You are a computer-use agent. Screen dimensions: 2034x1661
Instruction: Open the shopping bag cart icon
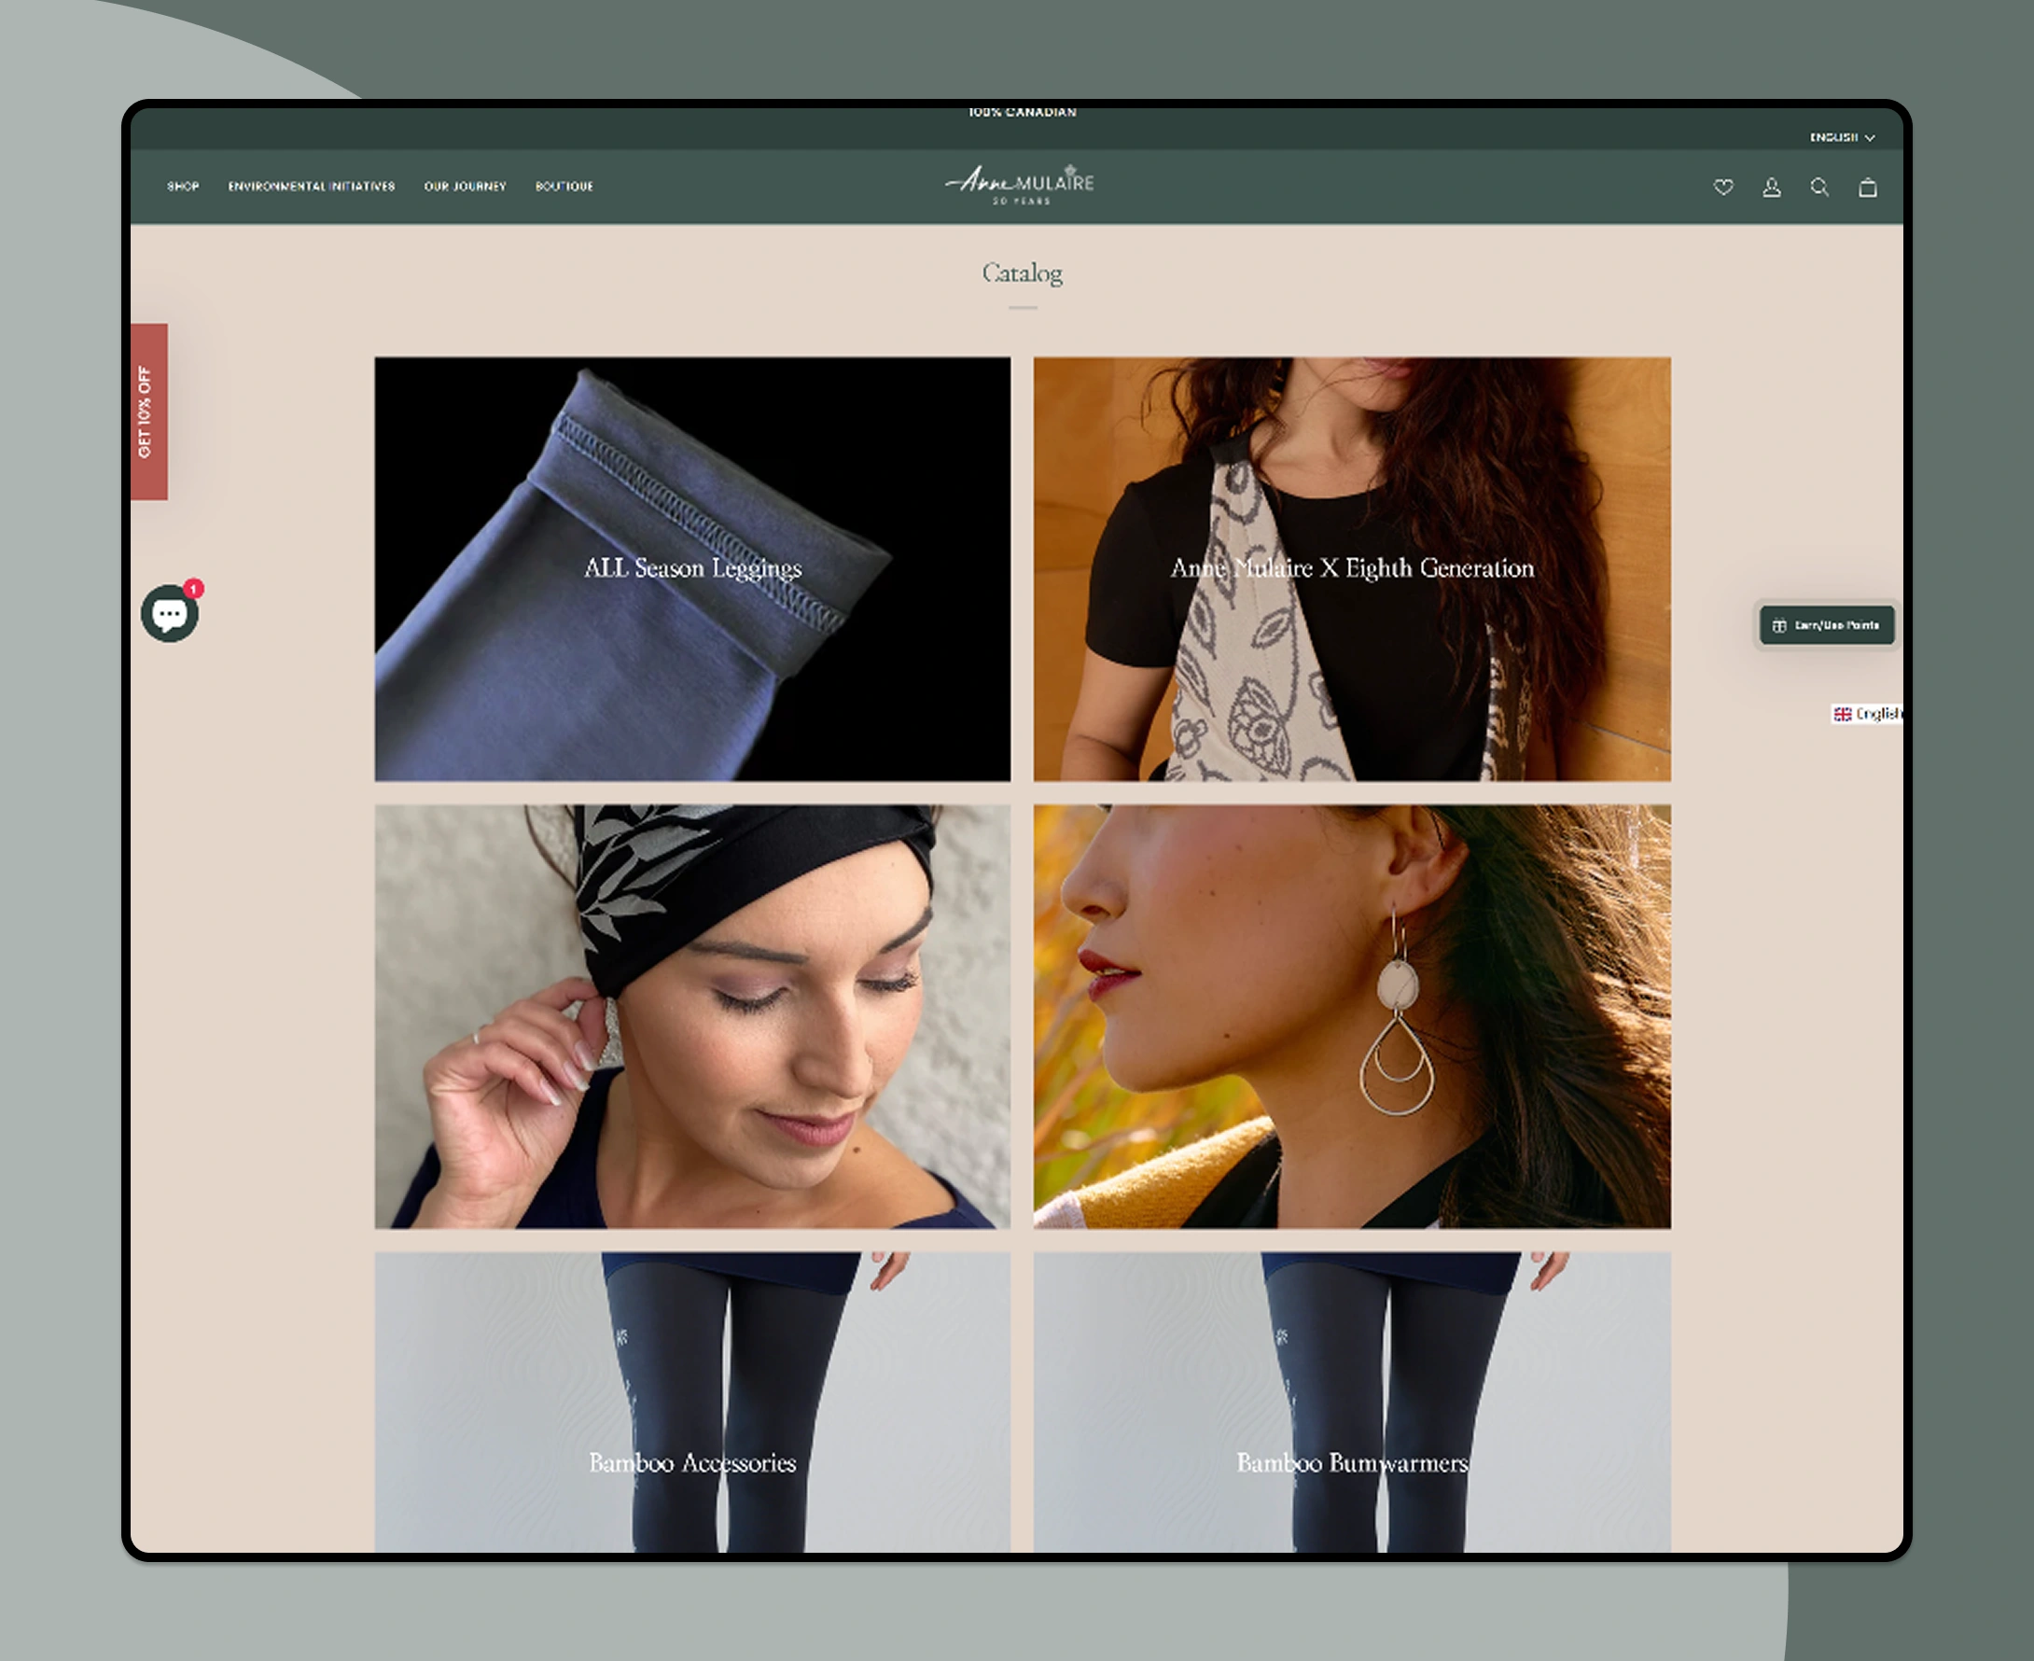coord(1867,188)
